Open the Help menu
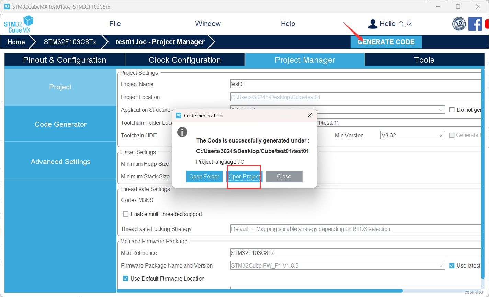 point(288,24)
